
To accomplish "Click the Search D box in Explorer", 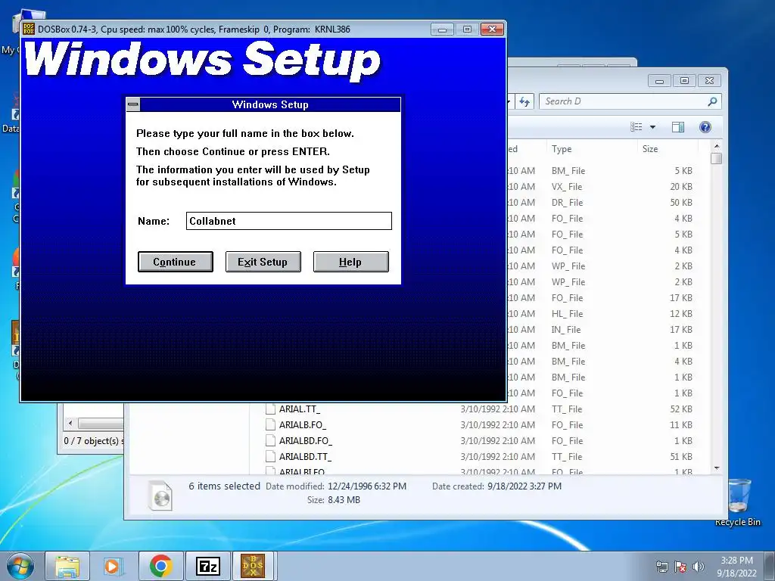I will click(x=624, y=101).
